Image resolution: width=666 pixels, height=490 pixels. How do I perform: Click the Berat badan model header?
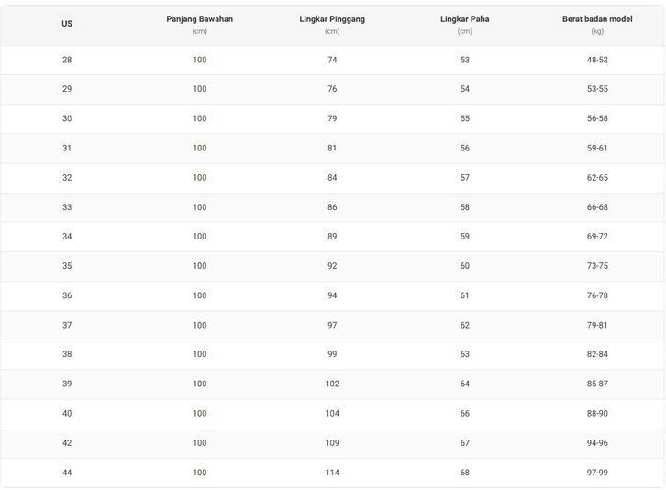tap(597, 19)
